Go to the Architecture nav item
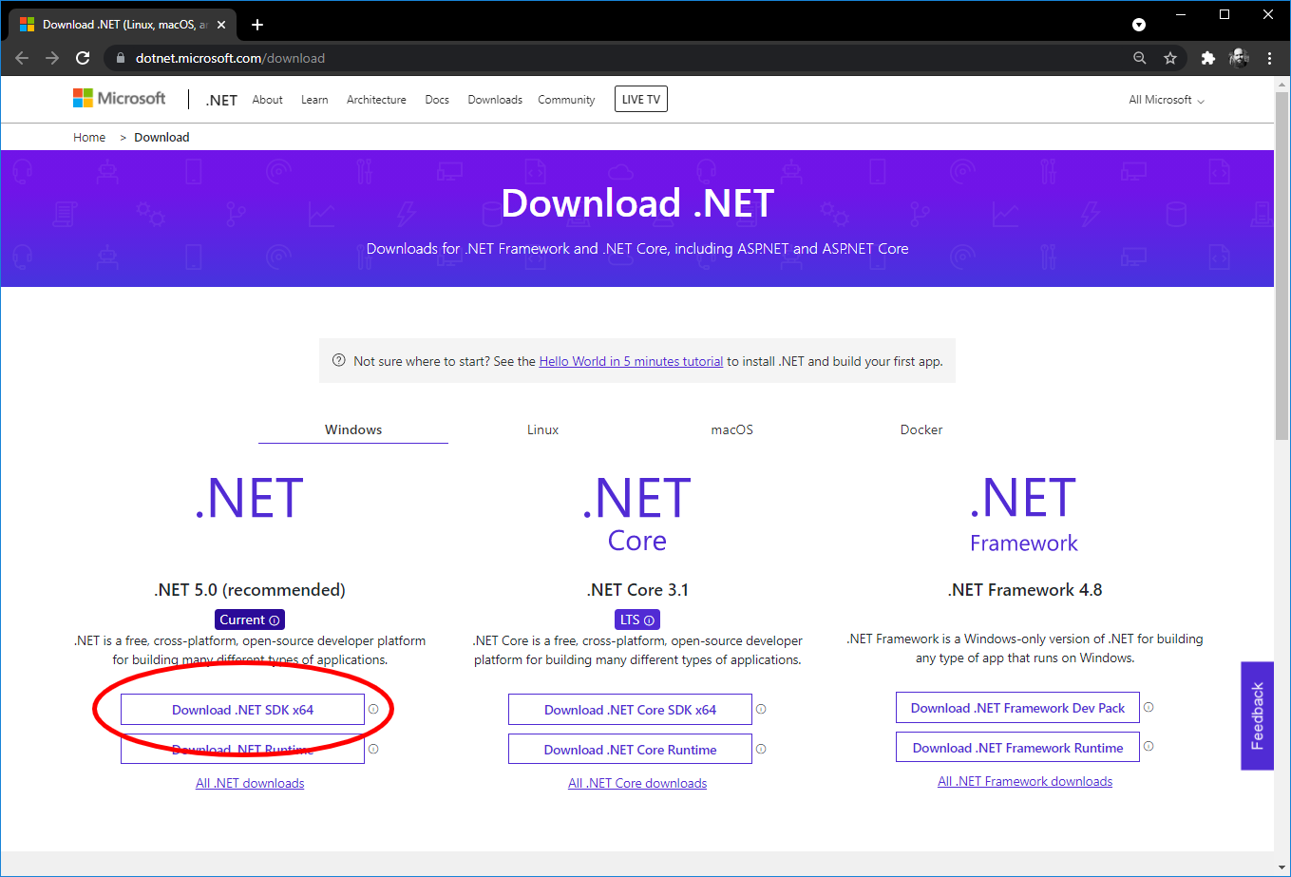Viewport: 1291px width, 877px height. pyautogui.click(x=376, y=100)
